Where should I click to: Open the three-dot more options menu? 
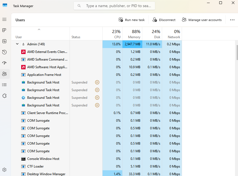coord(232,20)
